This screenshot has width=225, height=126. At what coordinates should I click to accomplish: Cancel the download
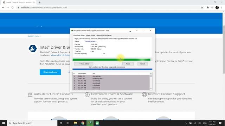click(142, 64)
